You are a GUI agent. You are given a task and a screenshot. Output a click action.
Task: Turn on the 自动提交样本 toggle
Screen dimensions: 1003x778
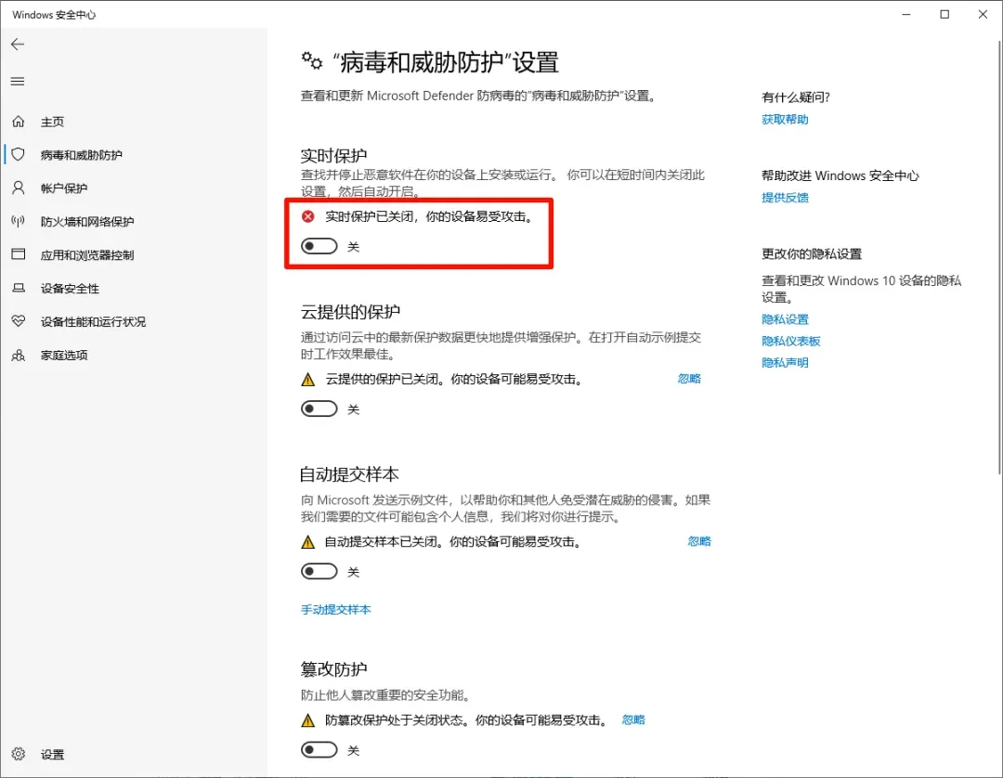[319, 571]
